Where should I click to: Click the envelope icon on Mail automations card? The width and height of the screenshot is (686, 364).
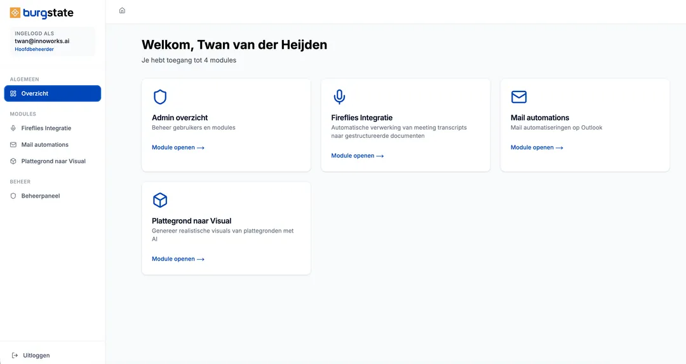point(519,97)
